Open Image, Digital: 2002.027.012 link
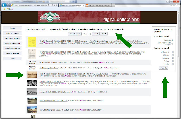 51,92
